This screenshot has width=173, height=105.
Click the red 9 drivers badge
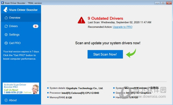coord(35,26)
